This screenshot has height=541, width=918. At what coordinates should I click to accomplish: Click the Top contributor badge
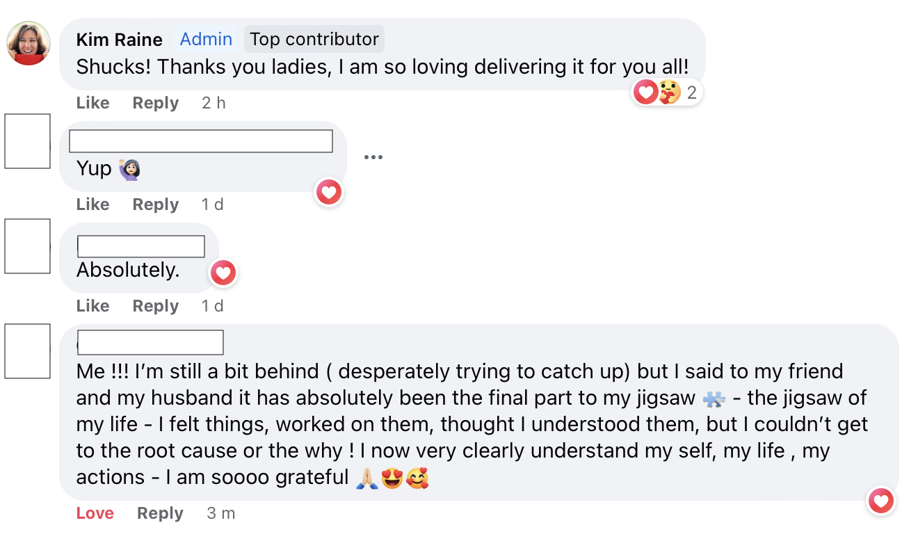click(314, 39)
